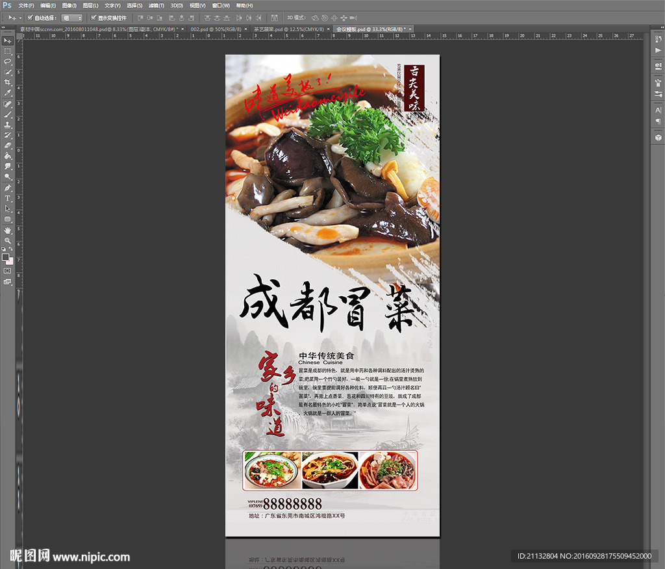Click the align left edges button
This screenshot has width=665, height=569.
[171, 18]
